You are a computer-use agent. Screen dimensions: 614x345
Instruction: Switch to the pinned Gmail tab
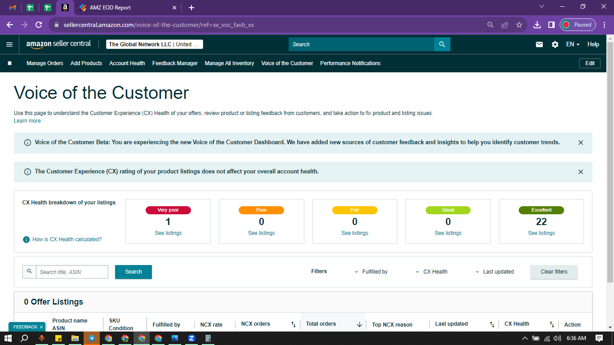[x=13, y=8]
